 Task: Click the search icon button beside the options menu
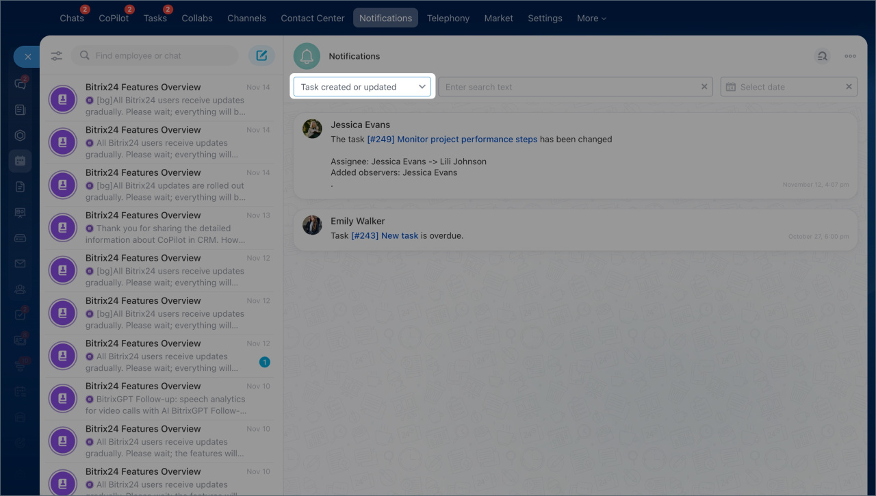tap(823, 56)
